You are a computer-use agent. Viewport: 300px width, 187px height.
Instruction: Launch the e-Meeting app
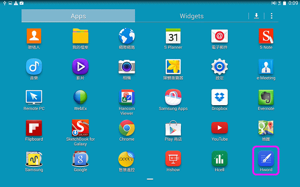tap(266, 66)
